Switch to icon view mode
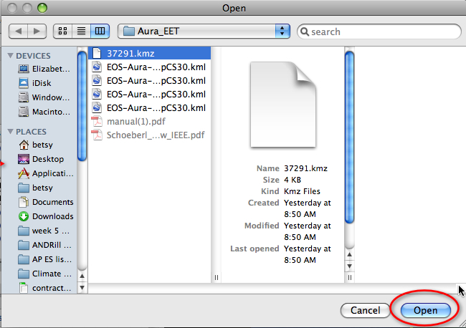This screenshot has width=466, height=328. click(62, 32)
